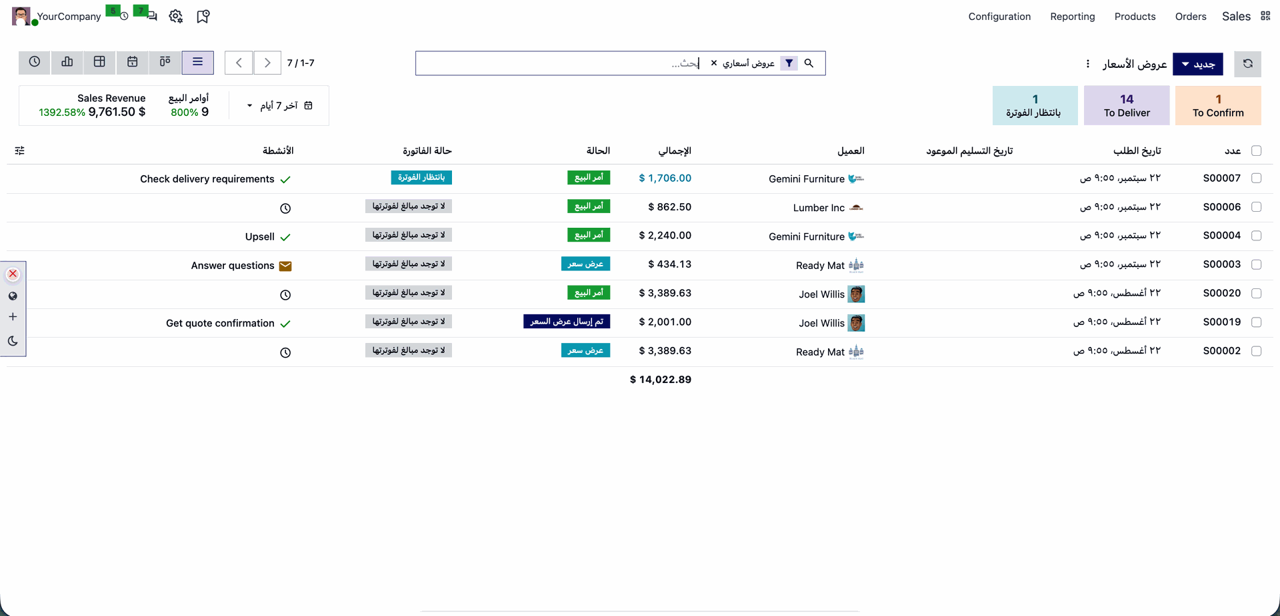
Task: Tick the checkbox for S00007
Action: tap(1256, 178)
